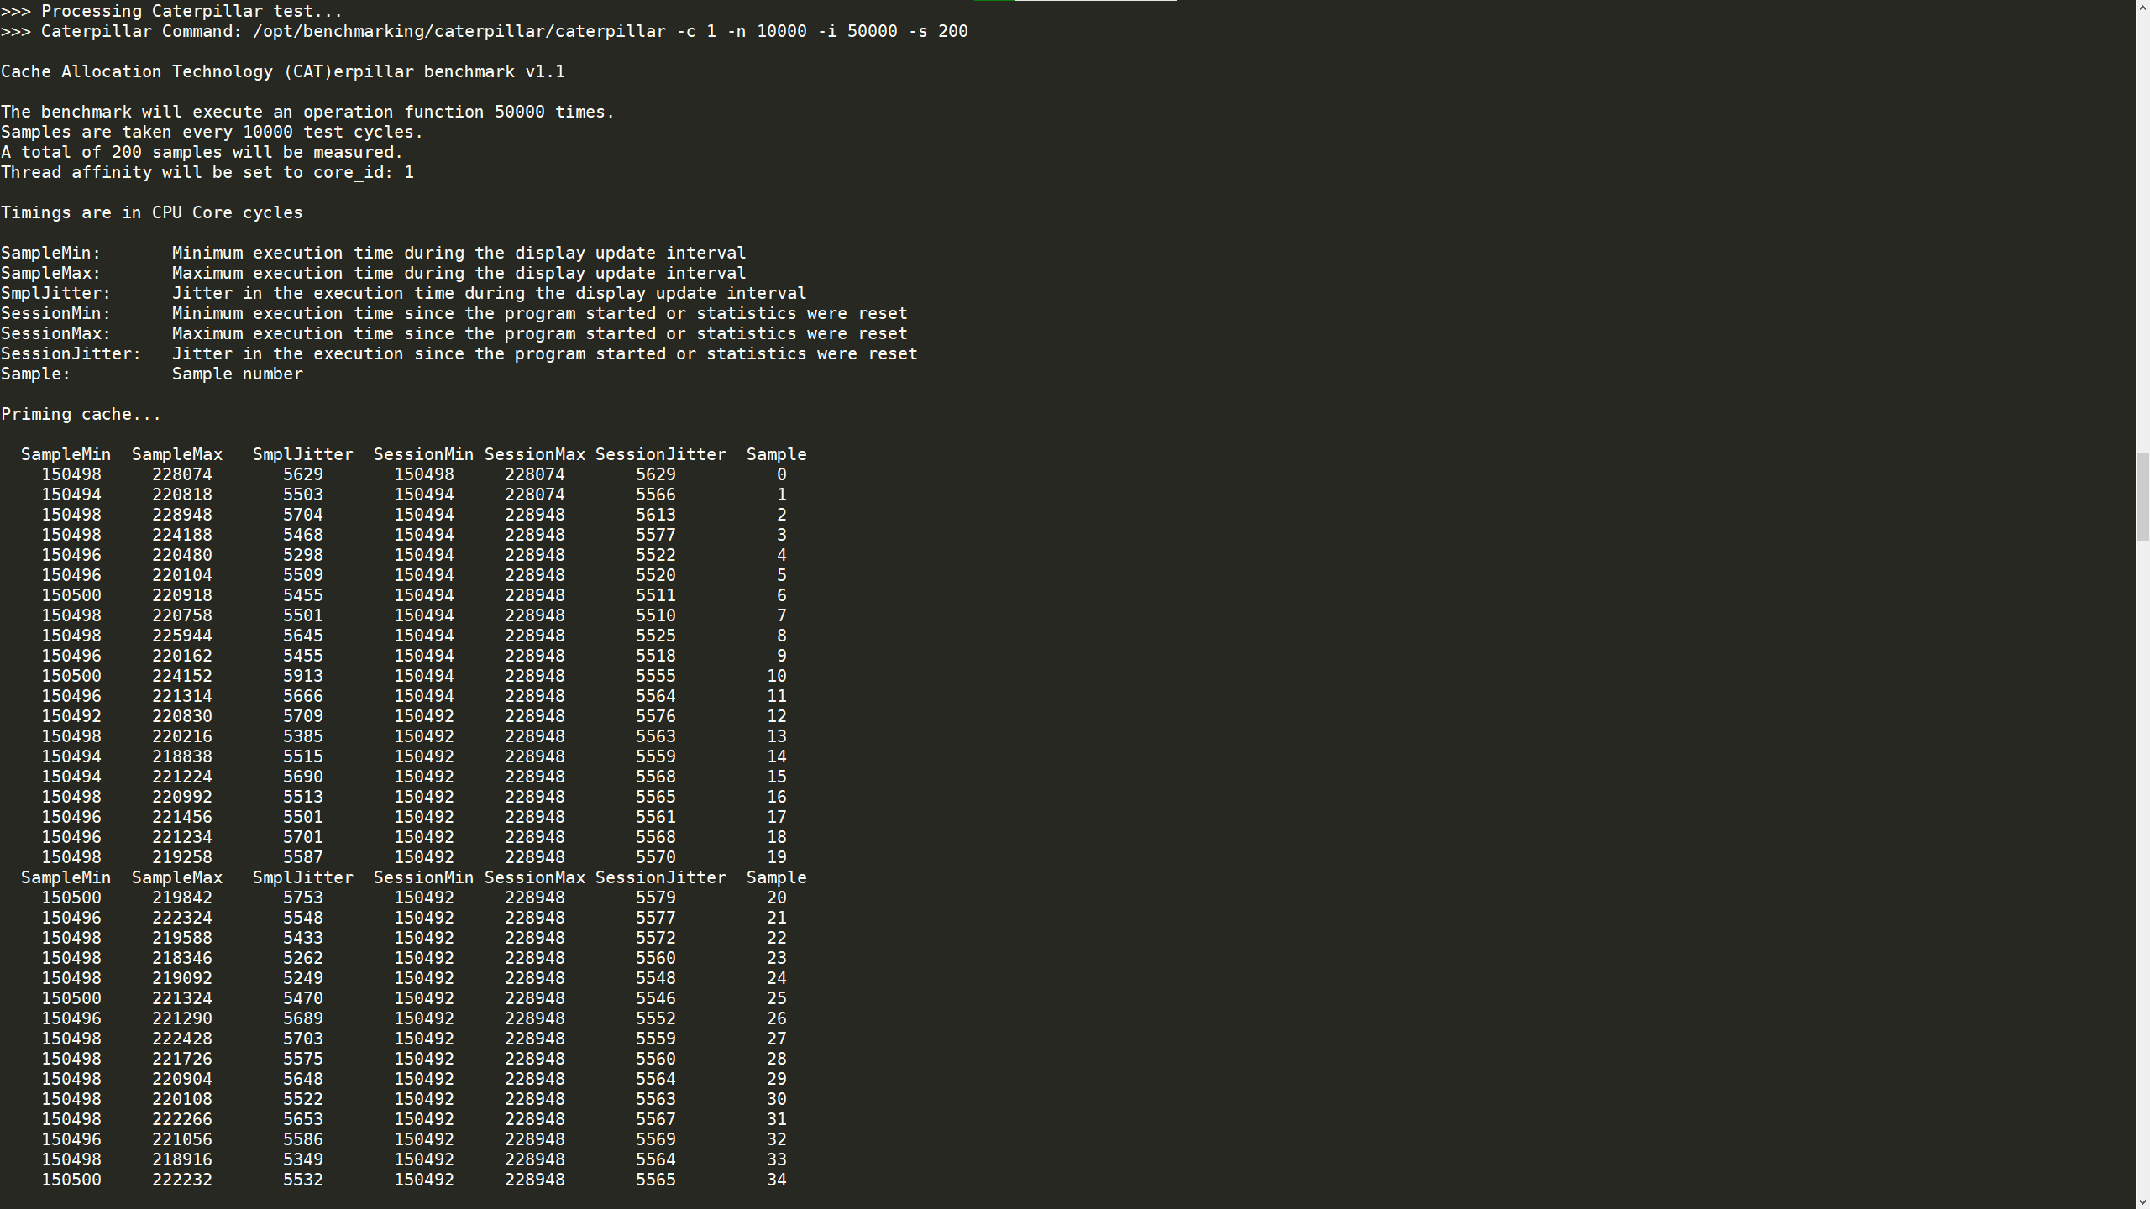
Task: Click the 'SmplJitter:' legend label
Action: click(x=55, y=293)
